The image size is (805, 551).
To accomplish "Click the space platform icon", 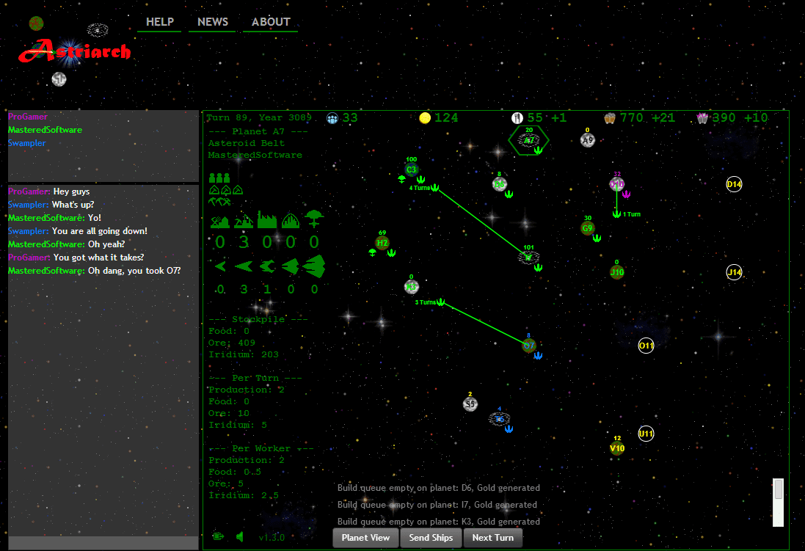I will 314,219.
